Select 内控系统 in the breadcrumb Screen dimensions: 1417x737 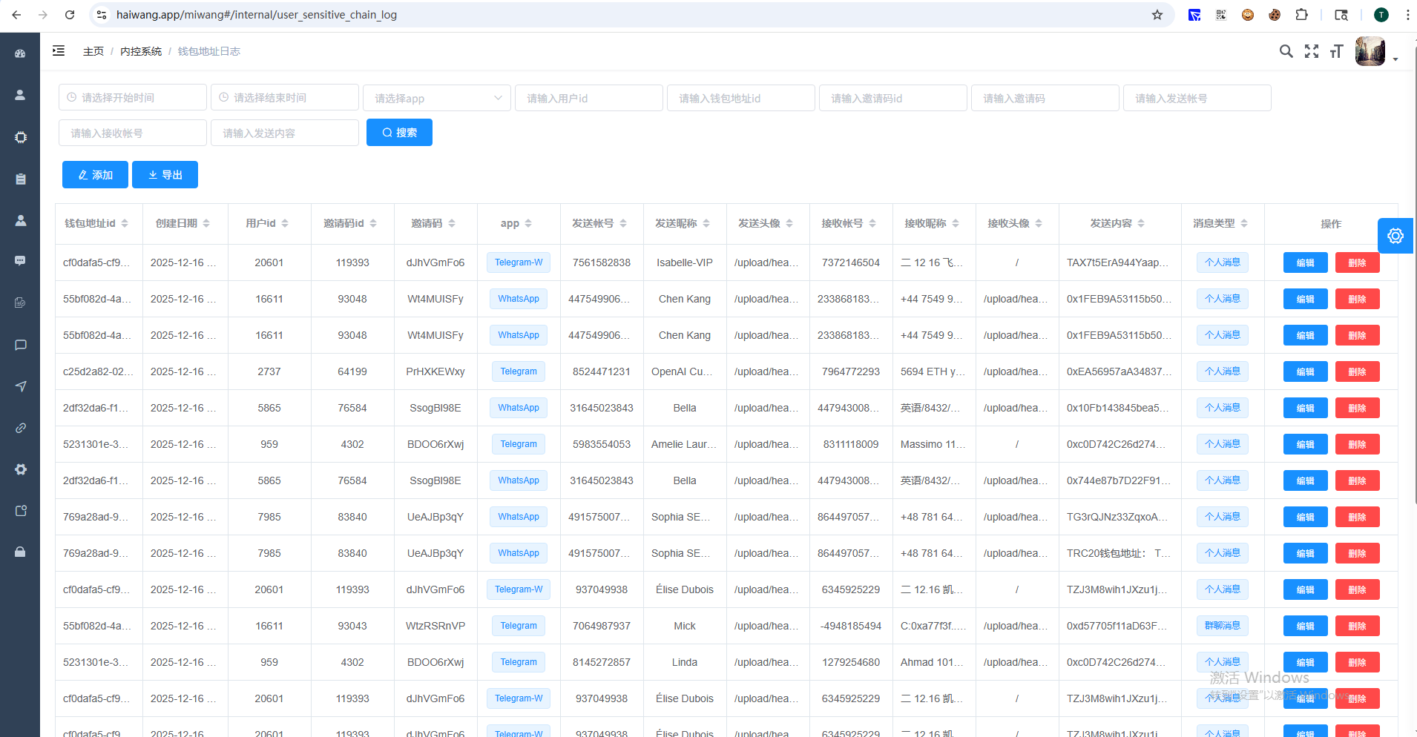(x=141, y=51)
